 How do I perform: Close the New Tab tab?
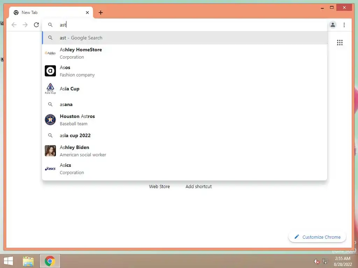[87, 13]
